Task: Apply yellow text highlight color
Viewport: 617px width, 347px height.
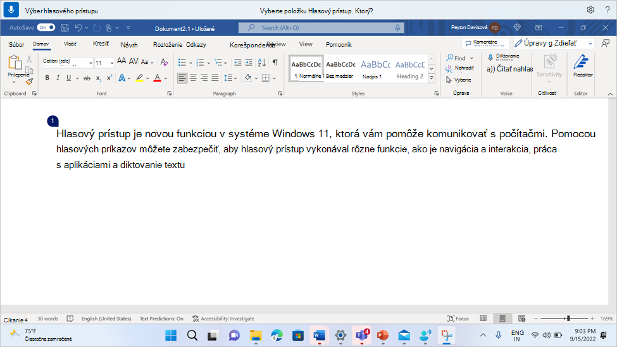Action: [x=139, y=78]
